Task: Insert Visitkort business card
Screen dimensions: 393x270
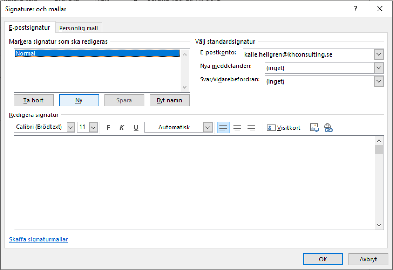Action: pos(284,127)
